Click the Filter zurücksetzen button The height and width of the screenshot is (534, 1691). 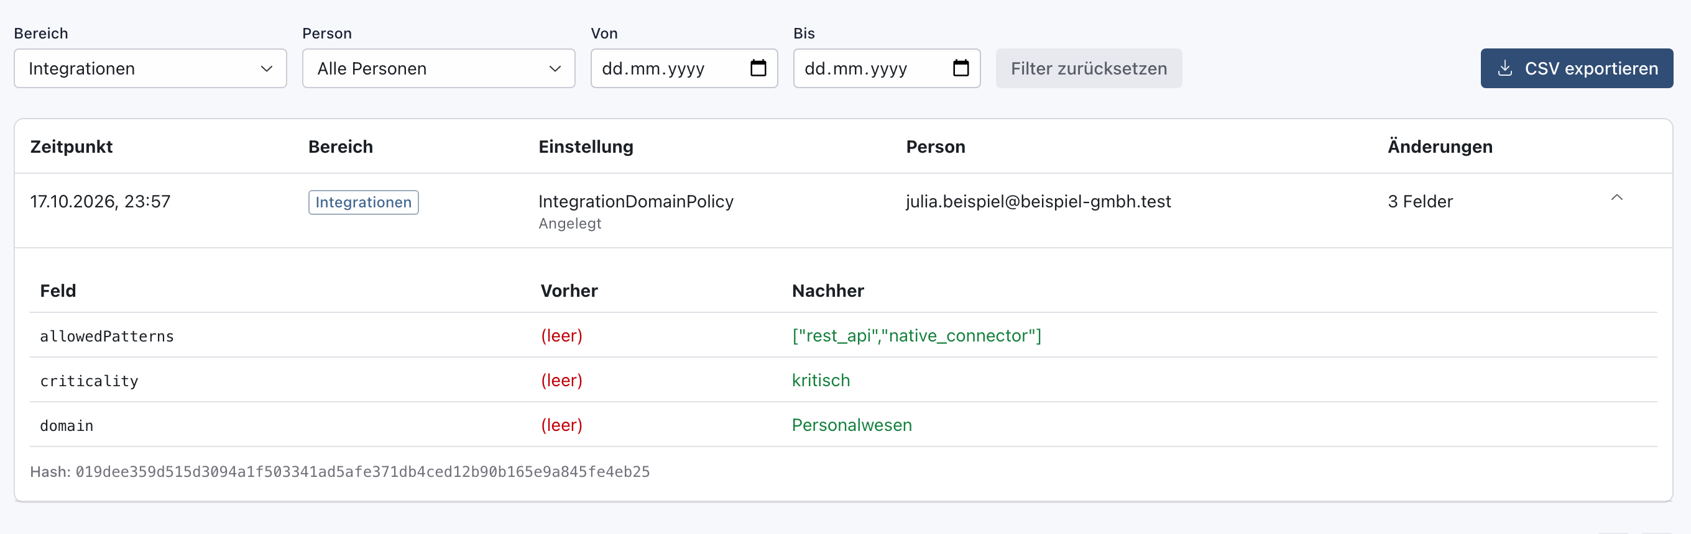(1089, 68)
